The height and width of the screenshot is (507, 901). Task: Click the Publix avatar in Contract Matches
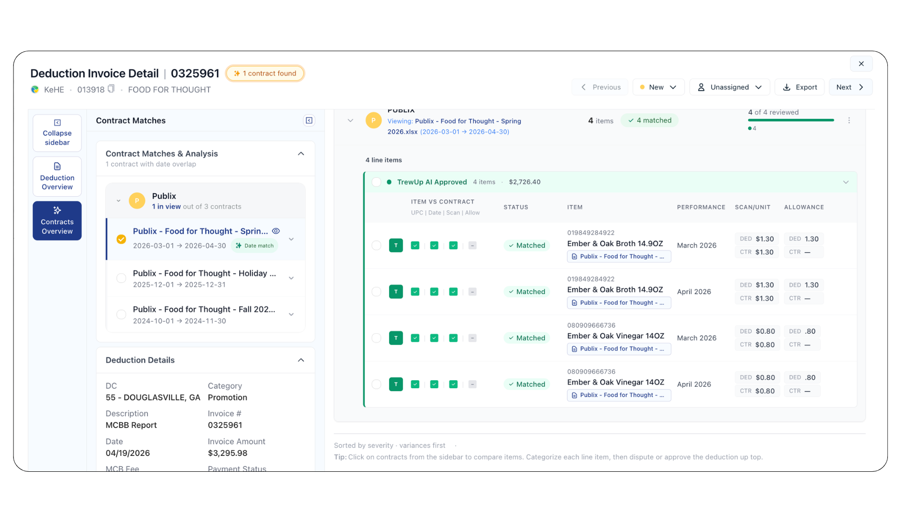click(x=137, y=201)
